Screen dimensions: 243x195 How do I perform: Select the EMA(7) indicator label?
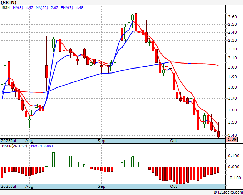pyautogui.click(x=67, y=8)
